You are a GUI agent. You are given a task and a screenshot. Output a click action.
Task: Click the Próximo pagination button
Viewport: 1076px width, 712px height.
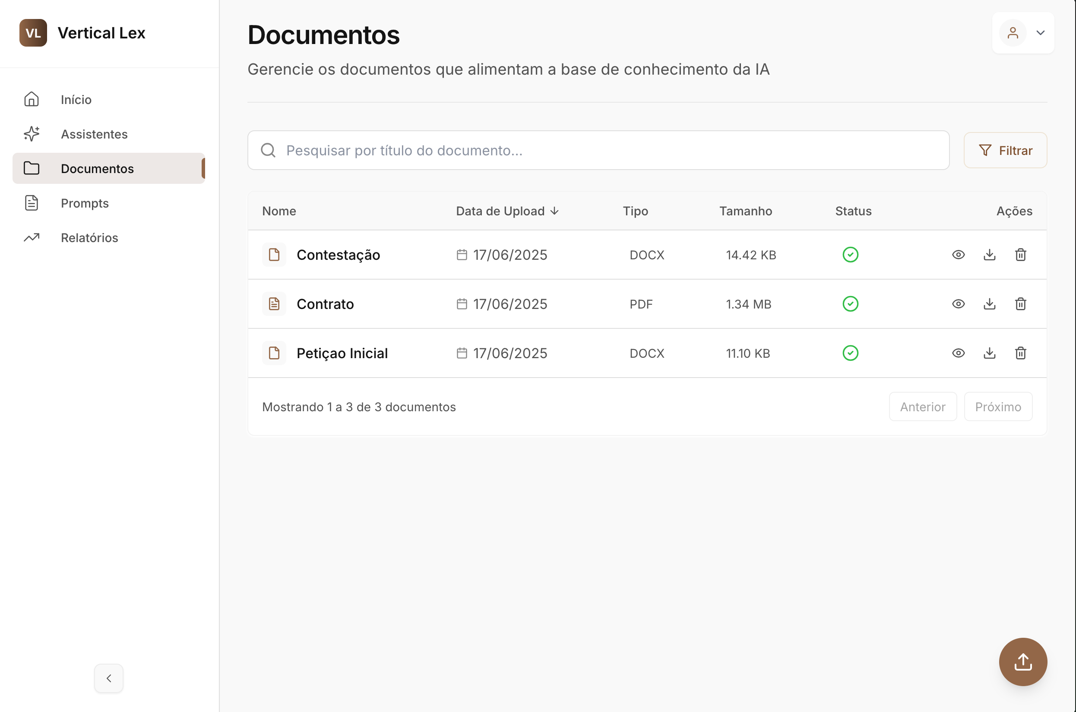pyautogui.click(x=998, y=406)
